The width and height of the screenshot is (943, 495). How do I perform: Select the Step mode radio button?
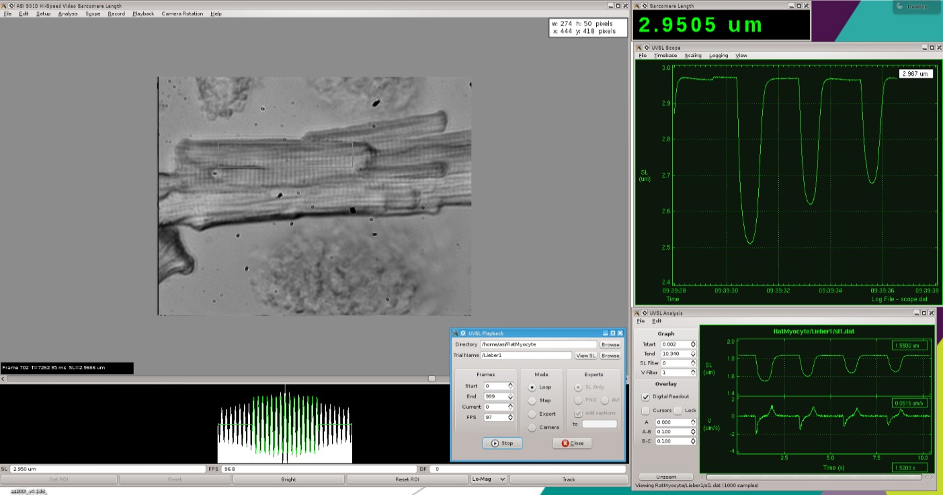(x=532, y=400)
